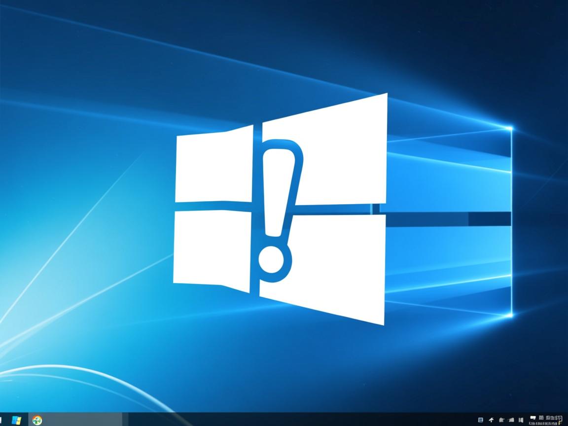This screenshot has width=568, height=426.
Task: Click the grid-shaped icon beside the clock
Action: 541,418
